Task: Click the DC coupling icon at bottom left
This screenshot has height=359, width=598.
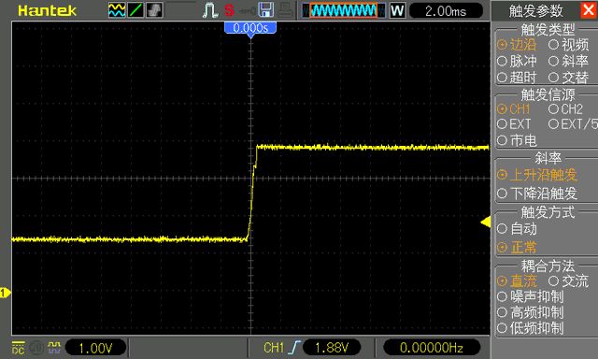Action: 18,348
